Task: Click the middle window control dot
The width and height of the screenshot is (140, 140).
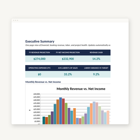Action: [15, 20]
